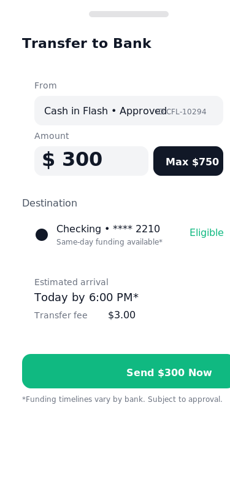Focus the 300 amount input field
Image resolution: width=230 pixels, height=499 pixels.
(x=91, y=161)
